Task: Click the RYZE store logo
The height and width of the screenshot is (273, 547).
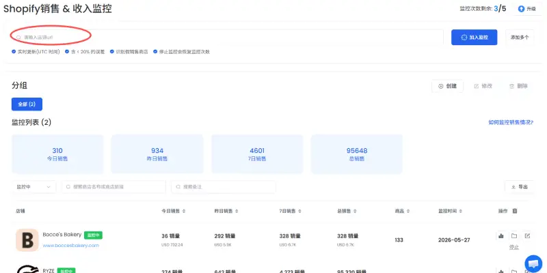Action: coord(27,269)
